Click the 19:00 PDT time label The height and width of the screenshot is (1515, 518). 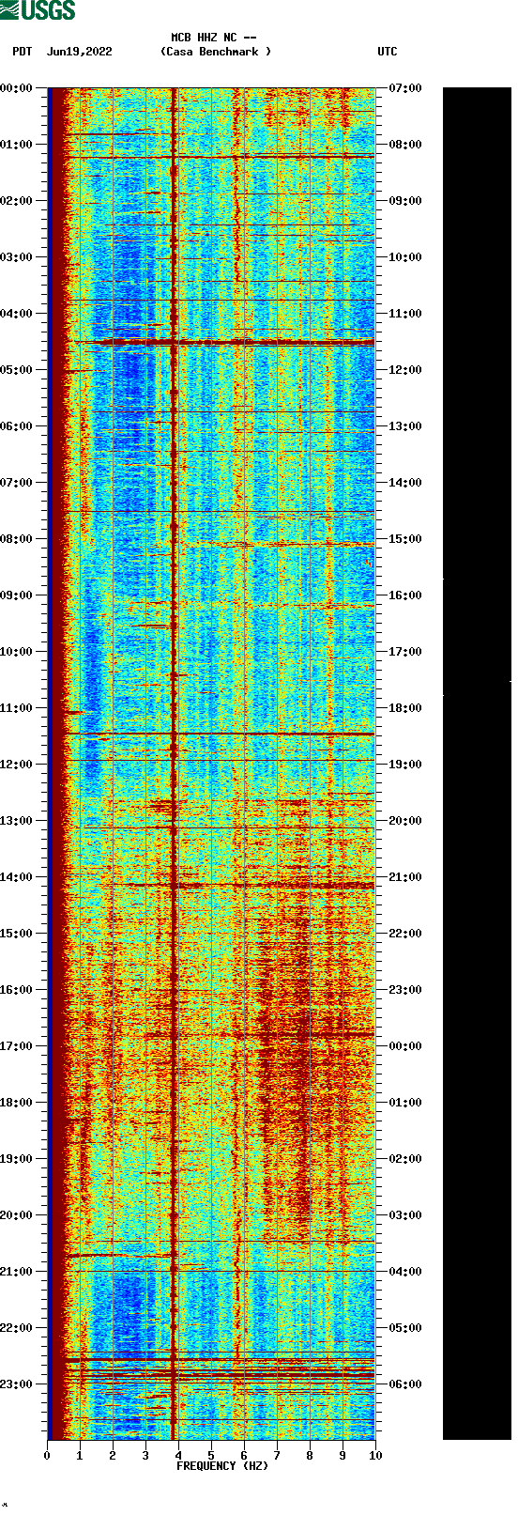pyautogui.click(x=16, y=1159)
